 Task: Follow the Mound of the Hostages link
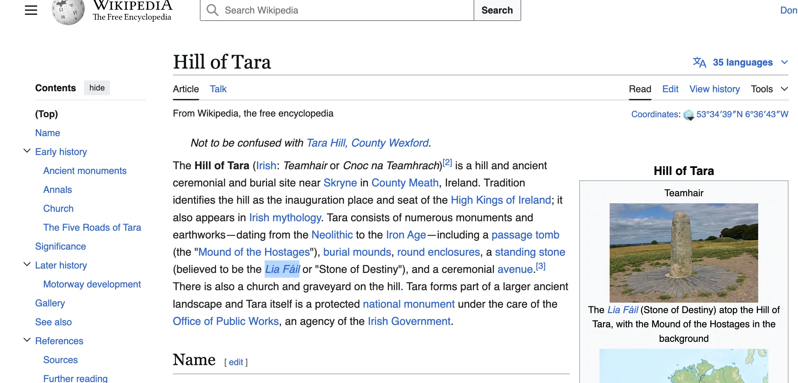coord(254,252)
